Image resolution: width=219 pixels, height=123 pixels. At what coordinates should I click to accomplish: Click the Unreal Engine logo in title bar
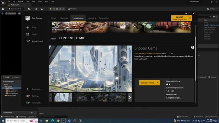point(3,3)
